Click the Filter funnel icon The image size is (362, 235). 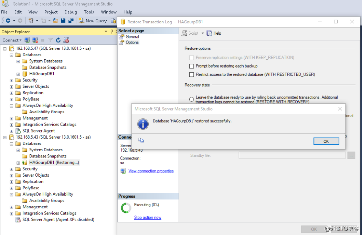point(50,40)
